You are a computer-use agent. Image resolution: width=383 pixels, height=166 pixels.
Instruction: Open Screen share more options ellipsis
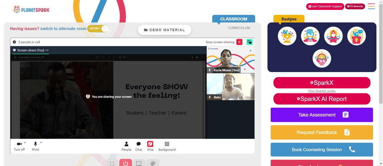(47, 50)
